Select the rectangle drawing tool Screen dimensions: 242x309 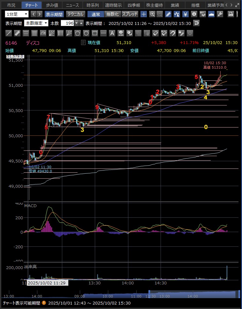click(x=95, y=33)
